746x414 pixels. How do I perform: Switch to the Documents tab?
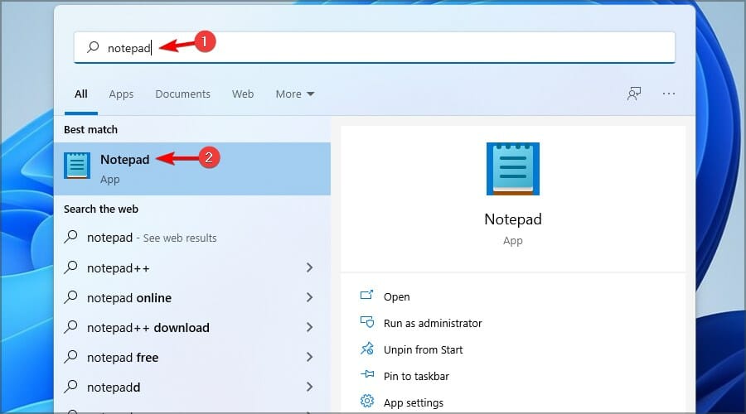coord(182,94)
